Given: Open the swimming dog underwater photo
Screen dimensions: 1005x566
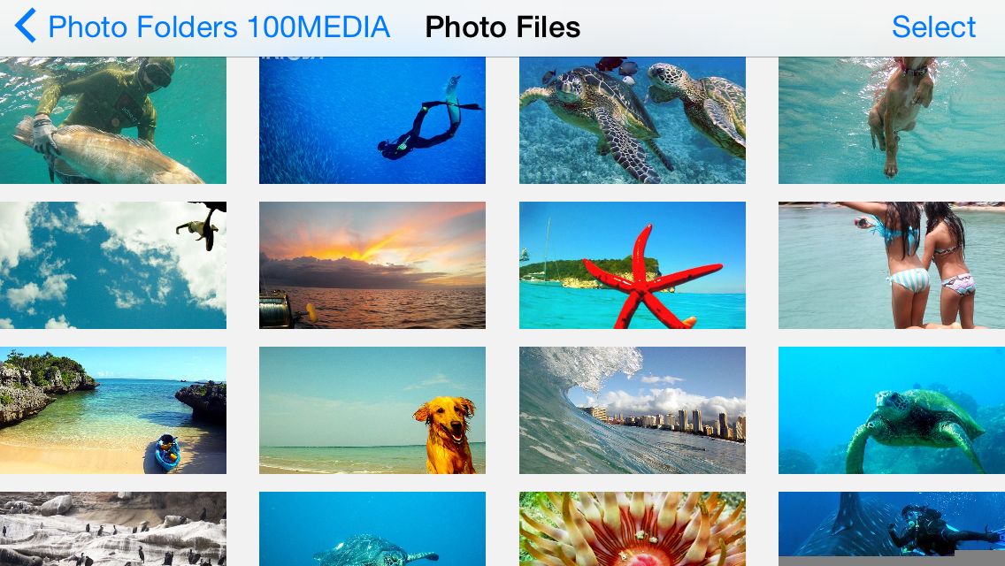Looking at the screenshot, I should pyautogui.click(x=892, y=120).
